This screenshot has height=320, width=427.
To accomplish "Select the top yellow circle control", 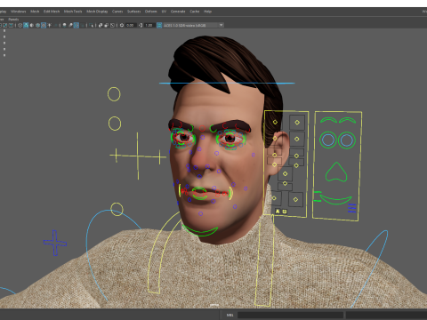I will [x=114, y=94].
